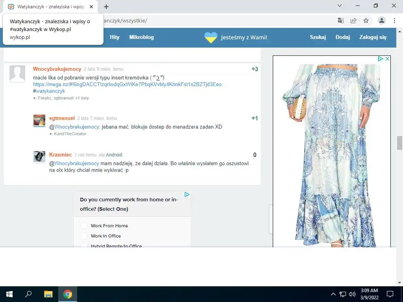Click the page vertical scrollbar thumb
The height and width of the screenshot is (302, 403).
click(x=399, y=143)
